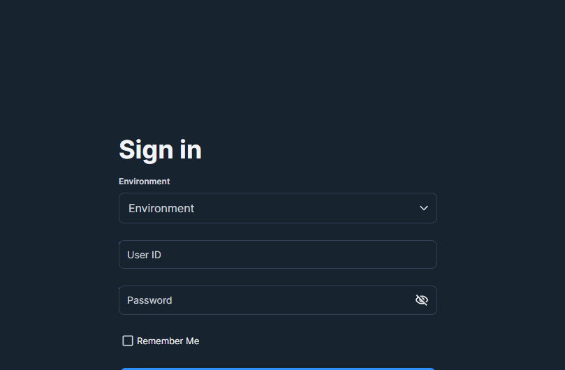This screenshot has width=565, height=370.
Task: Open the Environment dropdown
Action: (277, 208)
